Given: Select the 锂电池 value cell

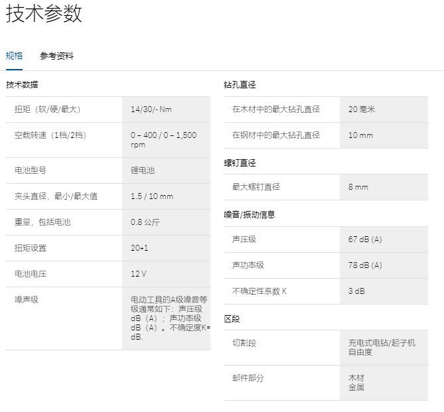Looking at the screenshot, I should (143, 171).
